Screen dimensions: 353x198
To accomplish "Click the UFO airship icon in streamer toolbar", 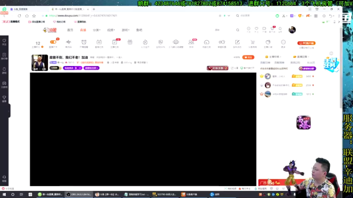I will (176, 42).
